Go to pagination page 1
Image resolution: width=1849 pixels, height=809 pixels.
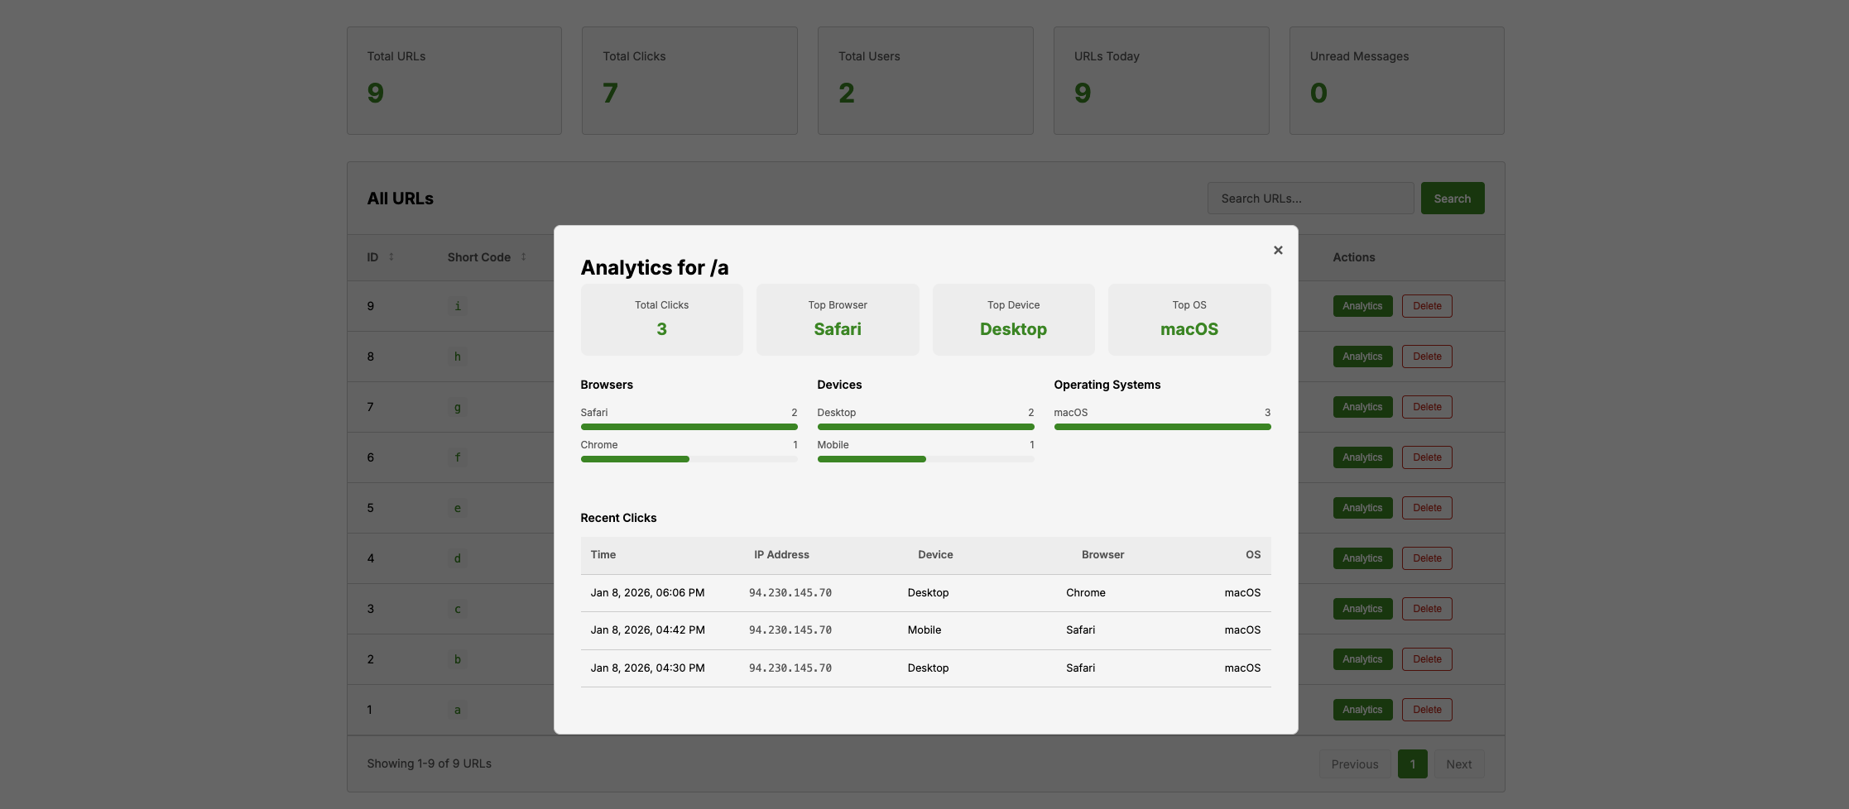(x=1412, y=764)
